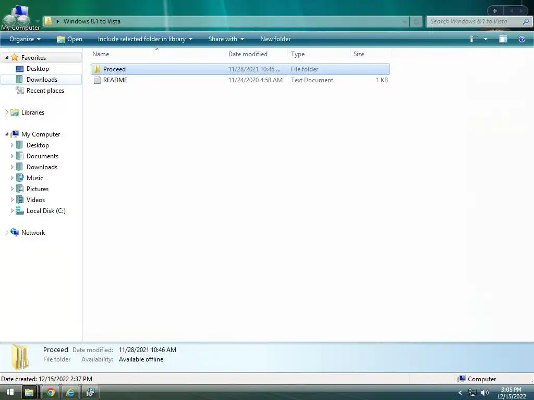Click the search magnifier icon
Image resolution: width=534 pixels, height=400 pixels.
click(526, 21)
